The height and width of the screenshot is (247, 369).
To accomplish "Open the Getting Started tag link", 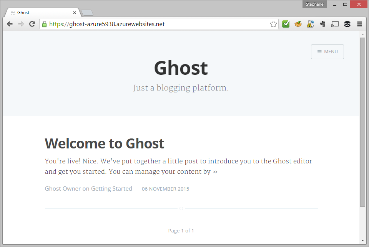I will coord(111,189).
